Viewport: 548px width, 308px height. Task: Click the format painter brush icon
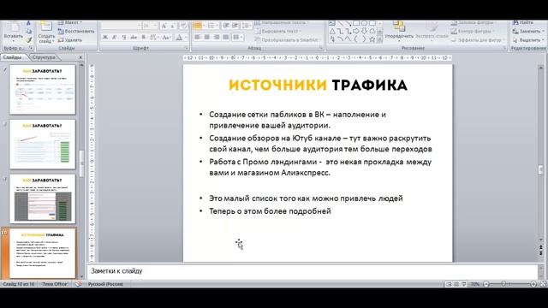click(x=28, y=40)
